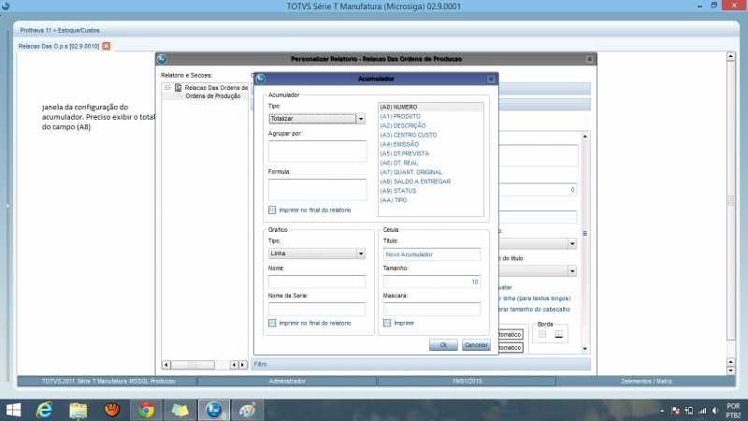This screenshot has width=748, height=421.
Task: Click the properties panel scroll up arrow
Action: 585,137
